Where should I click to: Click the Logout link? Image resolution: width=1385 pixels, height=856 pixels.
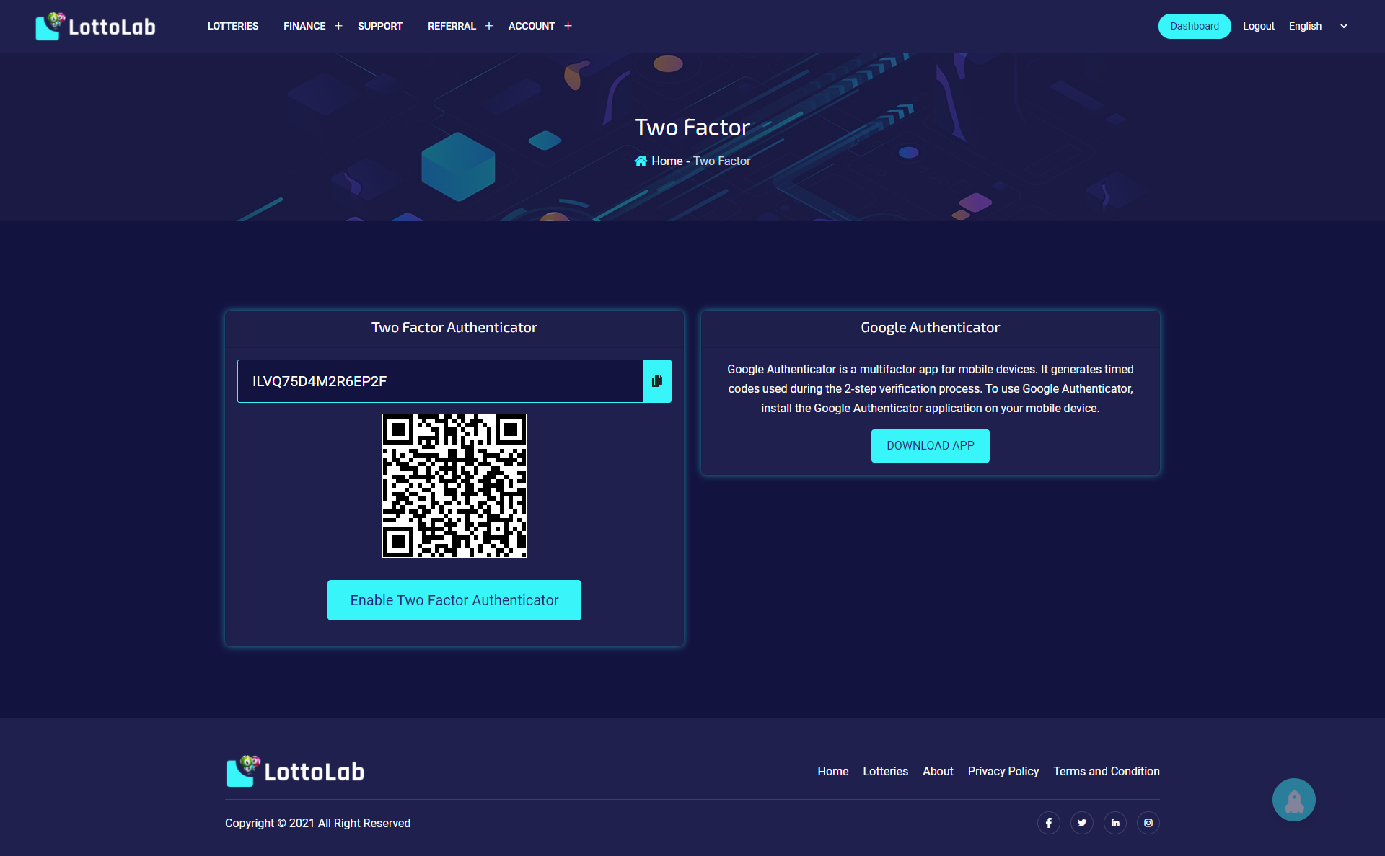tap(1259, 26)
